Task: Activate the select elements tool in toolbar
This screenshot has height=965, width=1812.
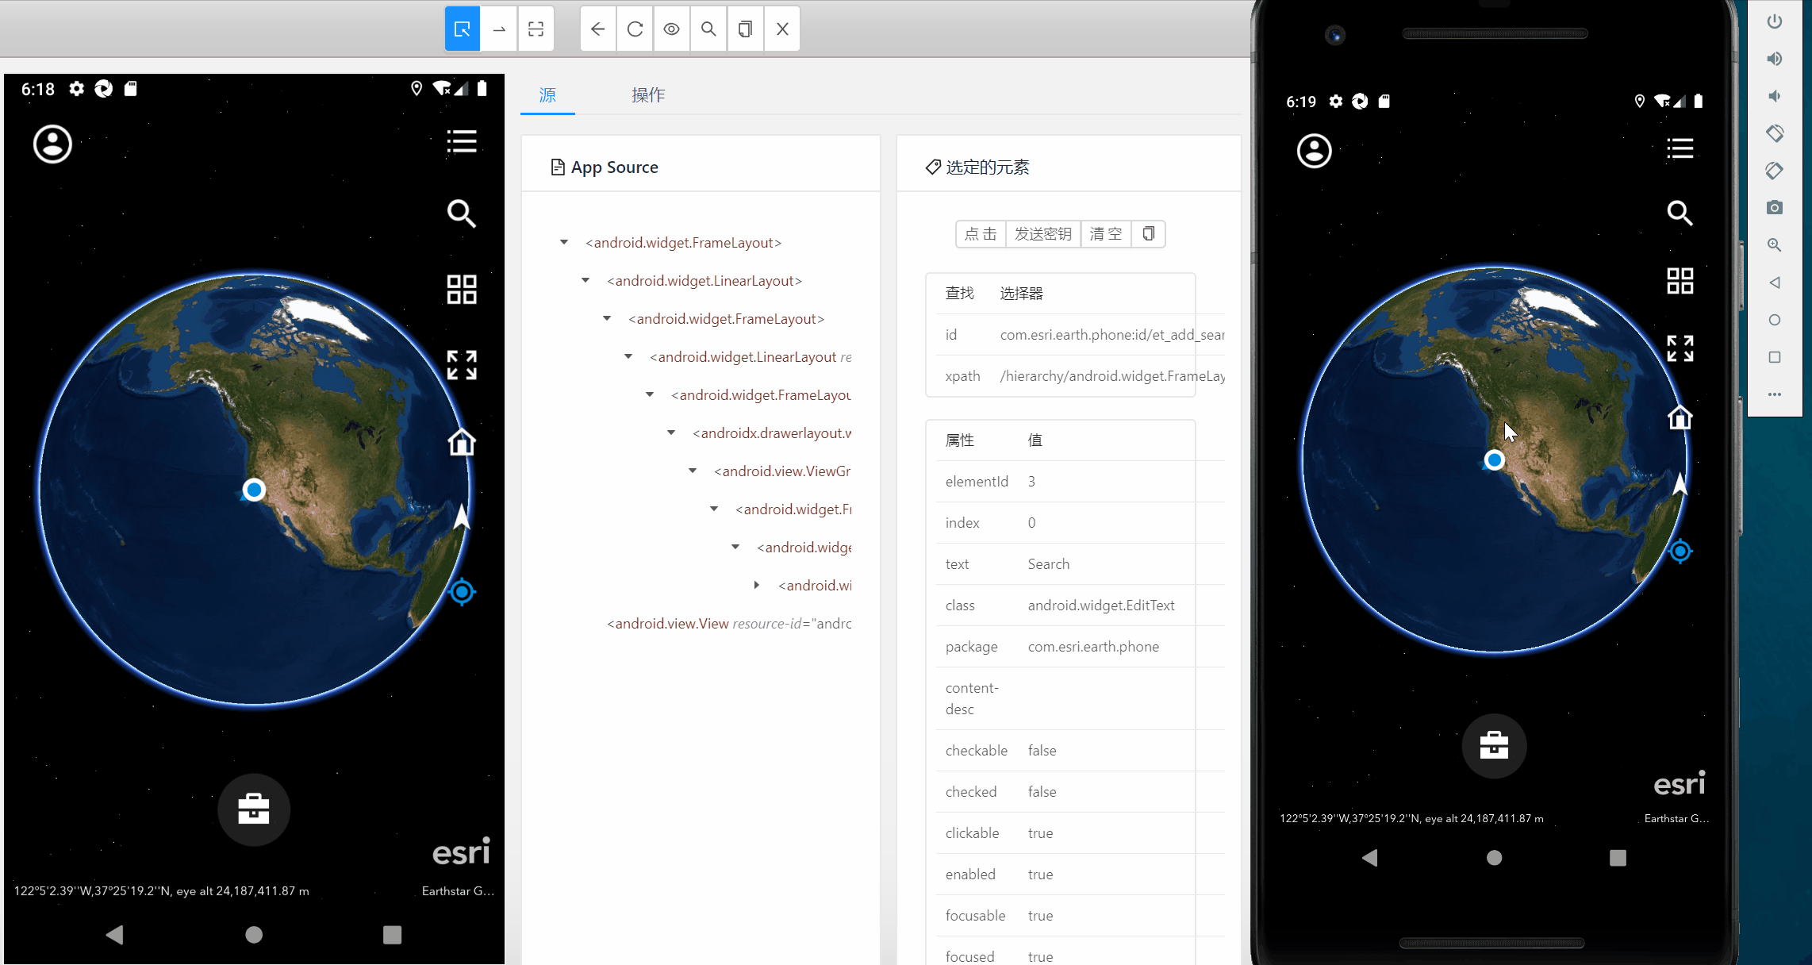Action: 463,29
